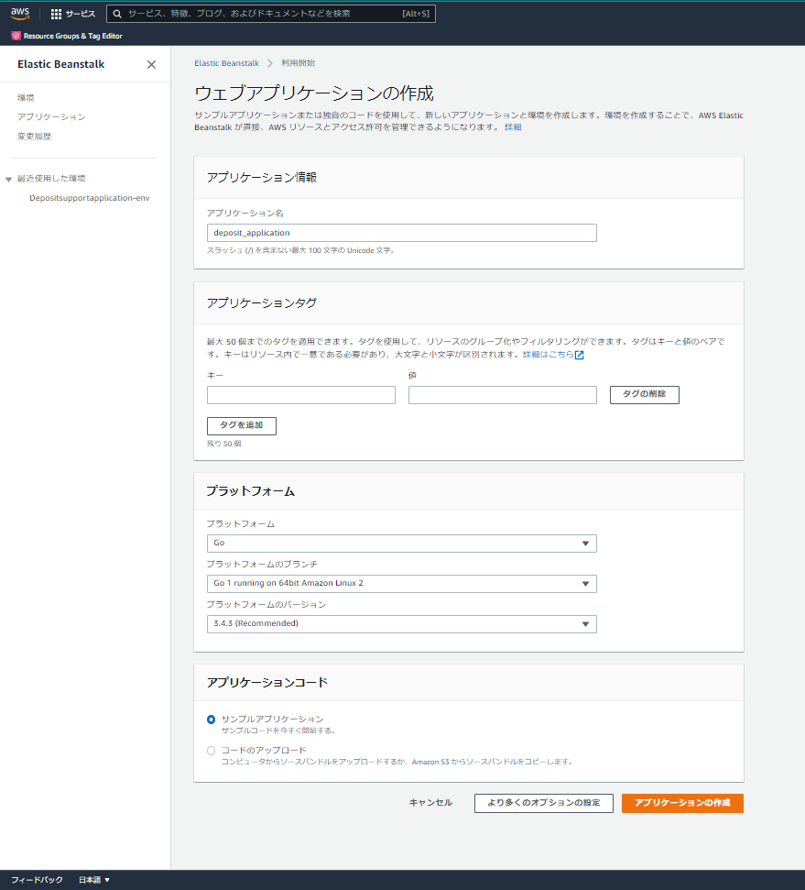The width and height of the screenshot is (805, 890).
Task: Open the サービス grid menu
Action: click(x=56, y=14)
